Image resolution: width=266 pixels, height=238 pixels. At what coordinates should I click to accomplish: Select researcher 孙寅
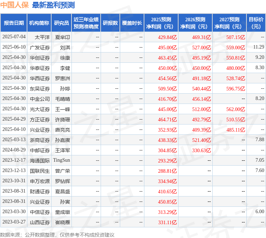tap(65, 202)
